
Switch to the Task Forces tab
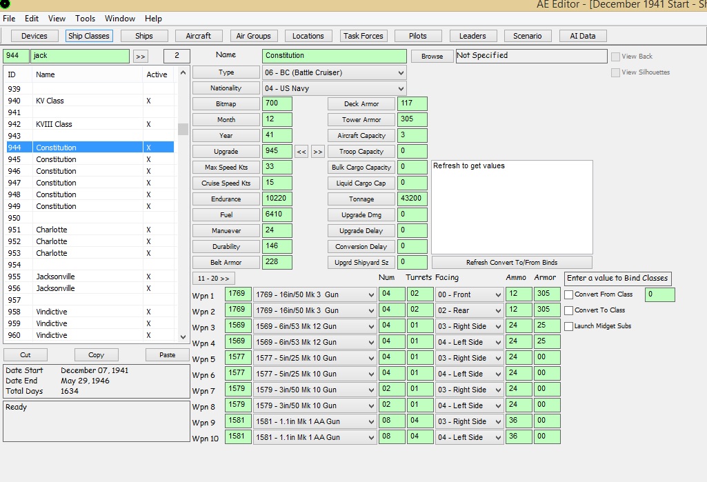point(363,36)
